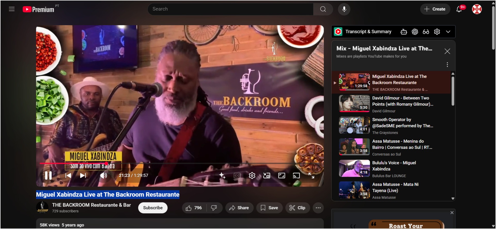The width and height of the screenshot is (496, 229).
Task: Click the Create button
Action: 435,9
